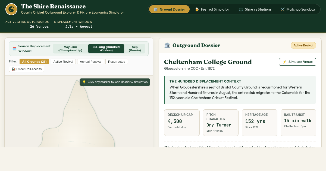Select the May–Jun (Championship) window
Viewport: 326px width, 171px height.
(x=70, y=49)
